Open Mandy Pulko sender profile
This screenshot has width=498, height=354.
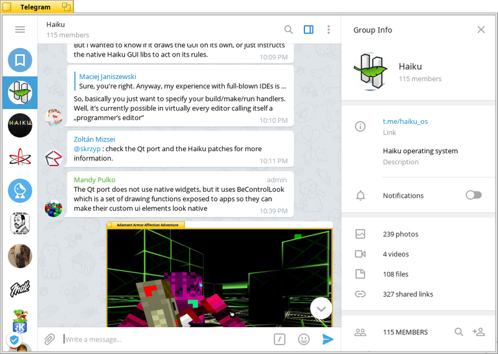[95, 180]
